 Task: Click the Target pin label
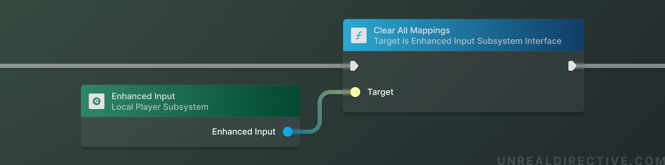pos(380,92)
